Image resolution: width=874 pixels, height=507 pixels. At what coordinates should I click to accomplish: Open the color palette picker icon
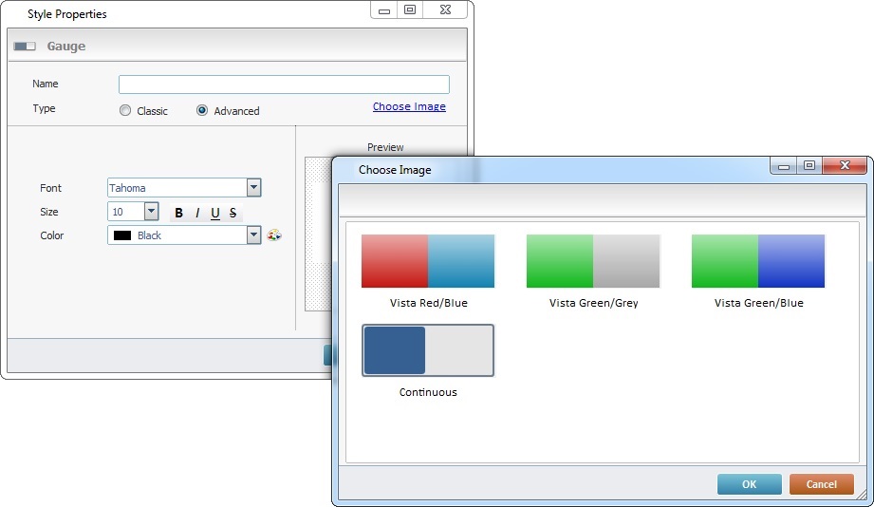(274, 235)
